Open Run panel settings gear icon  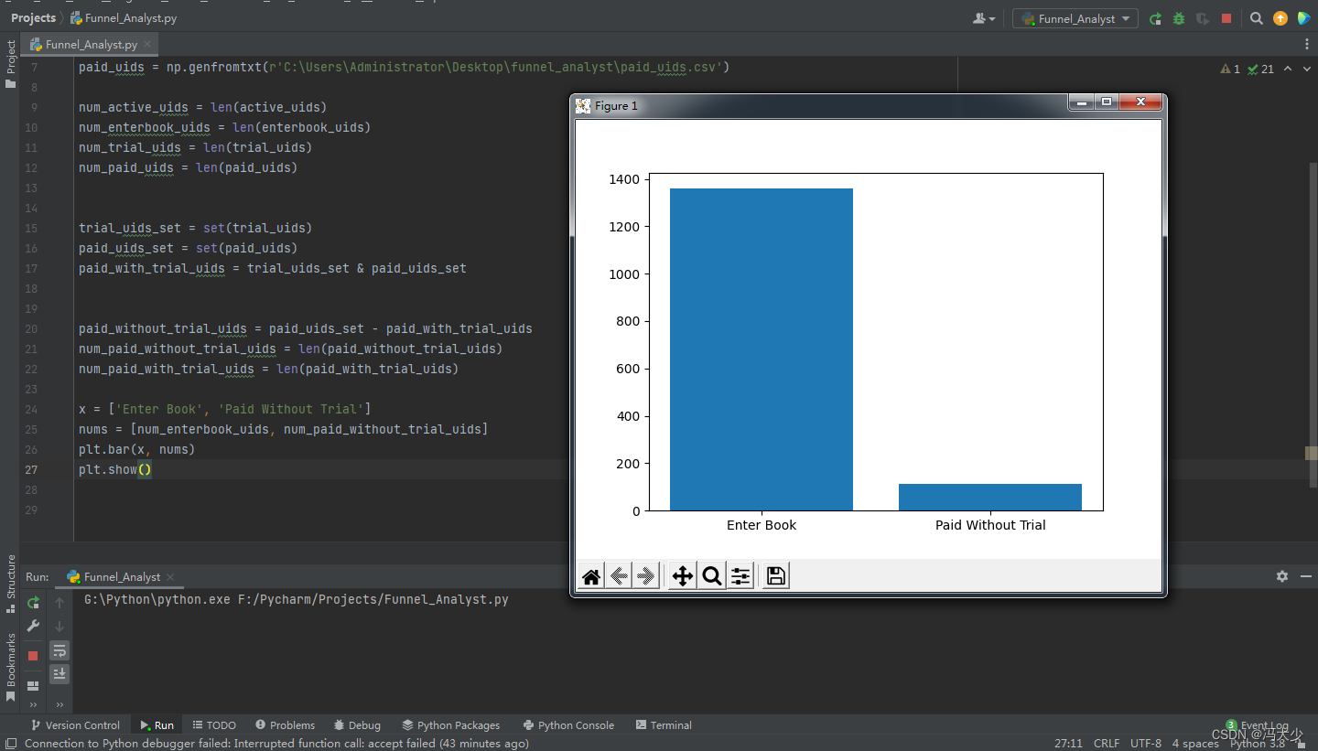tap(1282, 576)
